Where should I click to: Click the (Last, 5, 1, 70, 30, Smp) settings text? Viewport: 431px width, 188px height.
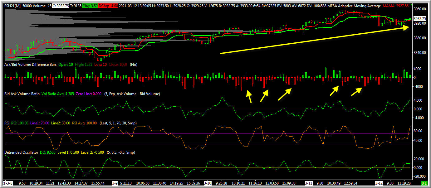[118, 123]
